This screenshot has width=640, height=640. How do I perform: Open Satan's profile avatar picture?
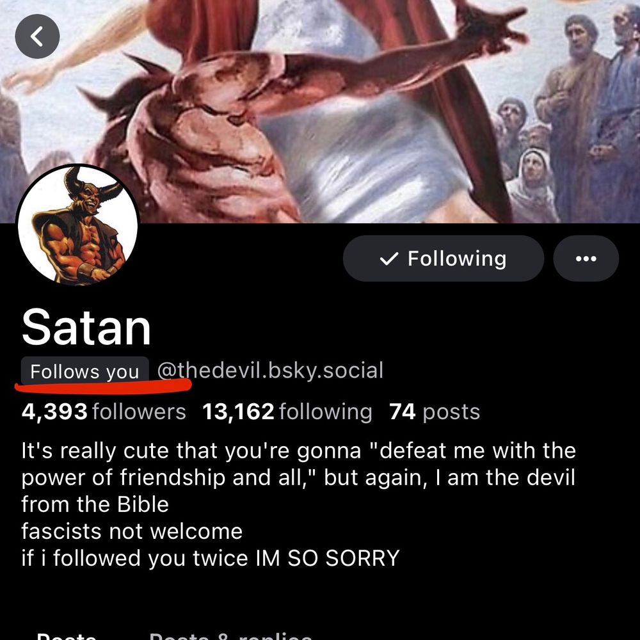pos(80,227)
